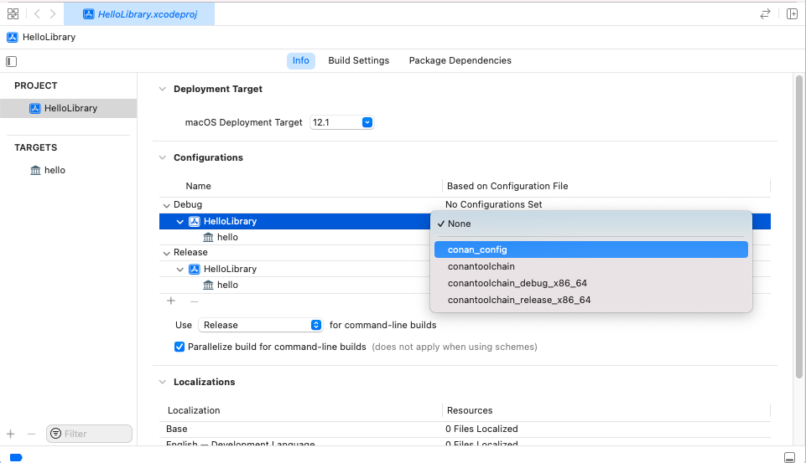This screenshot has width=806, height=463.
Task: Click the sidebar Filter input field
Action: click(90, 434)
